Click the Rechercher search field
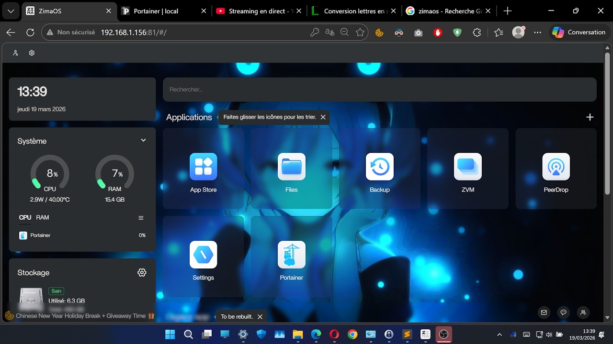613x344 pixels. 380,89
